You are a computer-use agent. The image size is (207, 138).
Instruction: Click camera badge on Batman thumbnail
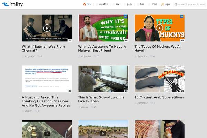pos(70,40)
